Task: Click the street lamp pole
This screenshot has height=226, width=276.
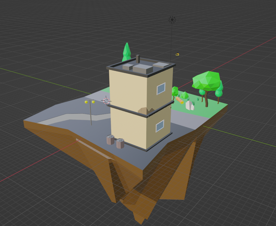Action: click(91, 115)
